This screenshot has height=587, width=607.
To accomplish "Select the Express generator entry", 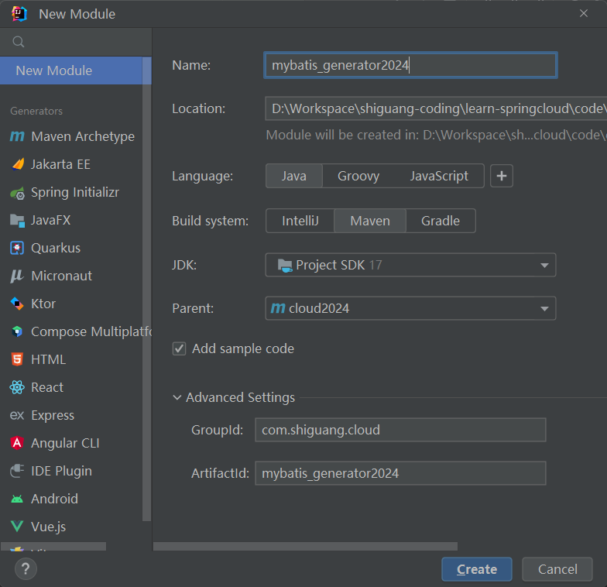I will point(71,415).
